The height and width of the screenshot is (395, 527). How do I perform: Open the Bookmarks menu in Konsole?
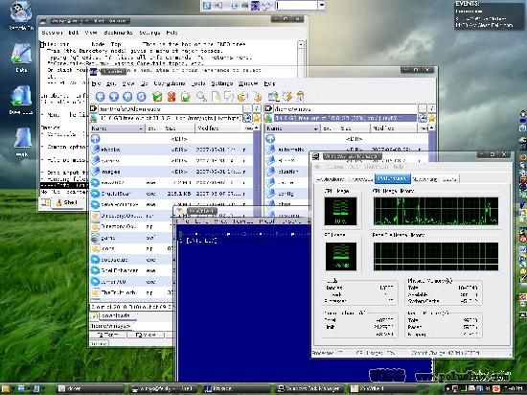click(x=118, y=33)
